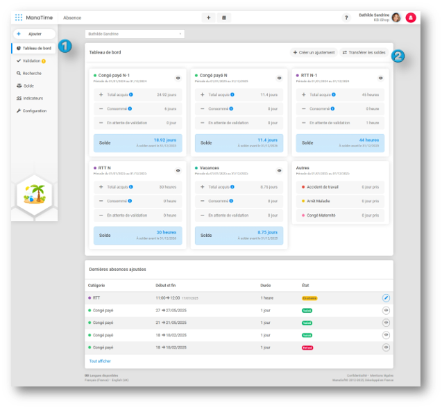Viewport: 442px width, 408px height.
Task: Switch language to English (UK)
Action: click(x=120, y=380)
